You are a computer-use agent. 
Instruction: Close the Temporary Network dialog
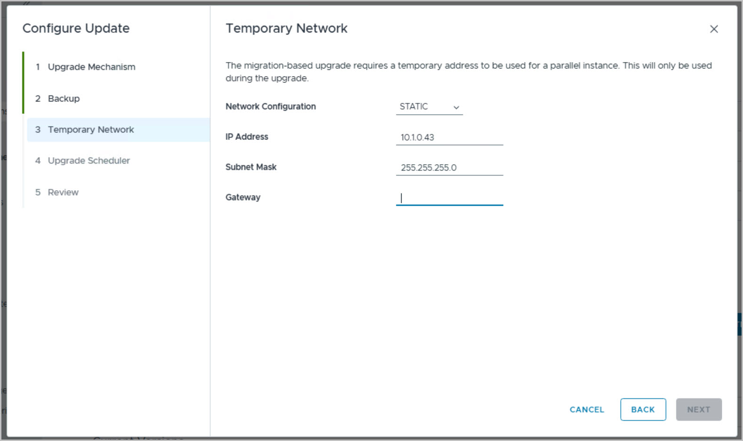(x=713, y=29)
